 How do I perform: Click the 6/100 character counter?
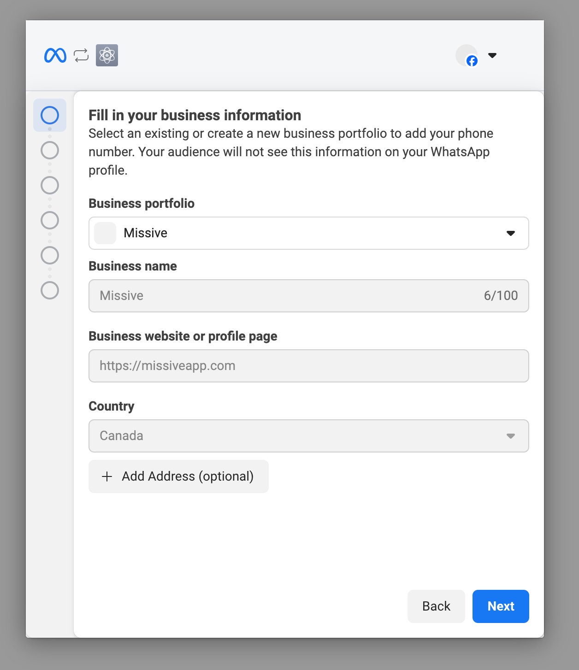[x=501, y=295]
